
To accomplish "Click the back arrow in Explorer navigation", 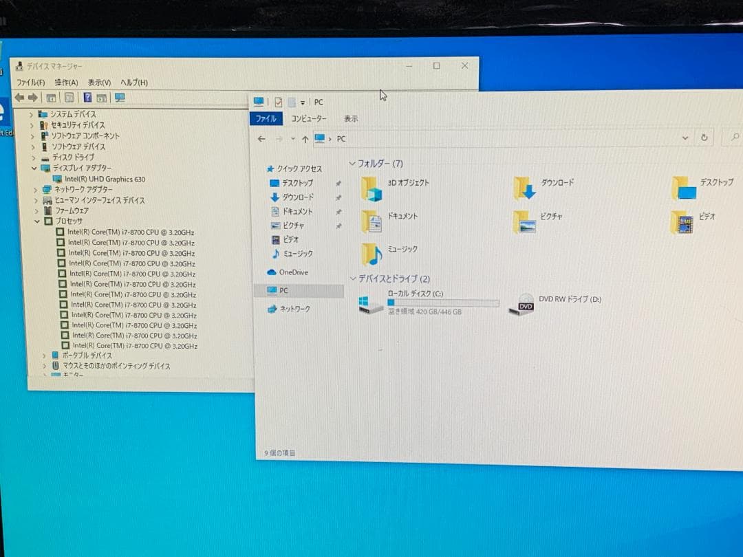I will [261, 139].
